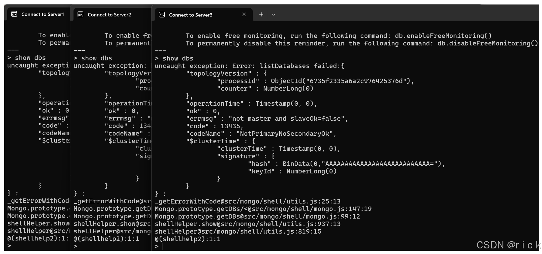Click the _getErrorWithCode utils.js:25:13 line
Image resolution: width=542 pixels, height=254 pixels.
click(x=248, y=202)
